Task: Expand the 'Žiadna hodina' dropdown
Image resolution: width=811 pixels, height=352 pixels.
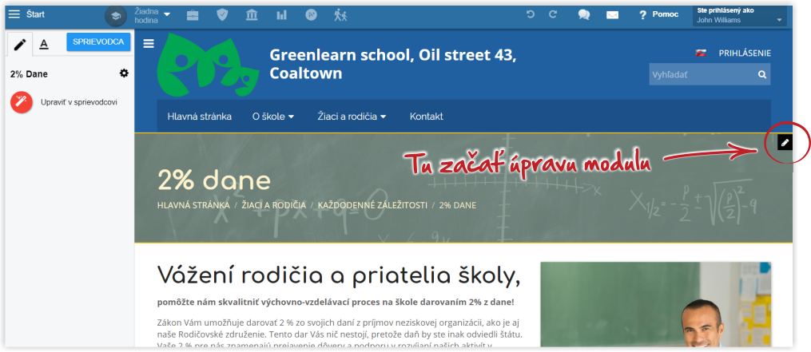Action: coord(152,15)
